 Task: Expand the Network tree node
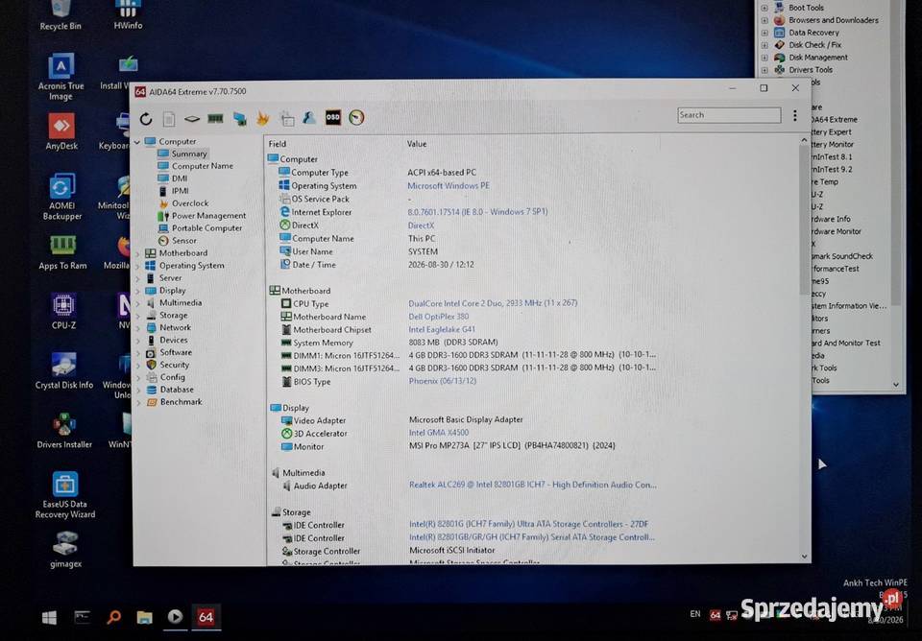(x=137, y=328)
